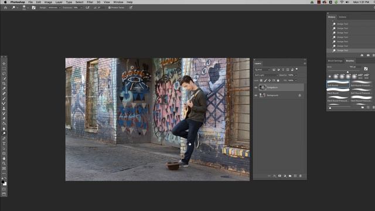Open the Soft Light blend mode dropdown

[x=266, y=75]
